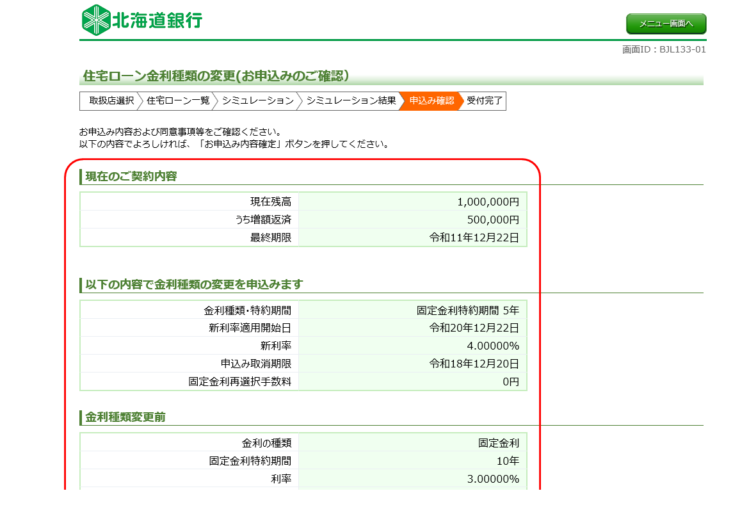Click the 3.00000% value
749x507 pixels.
click(x=493, y=479)
